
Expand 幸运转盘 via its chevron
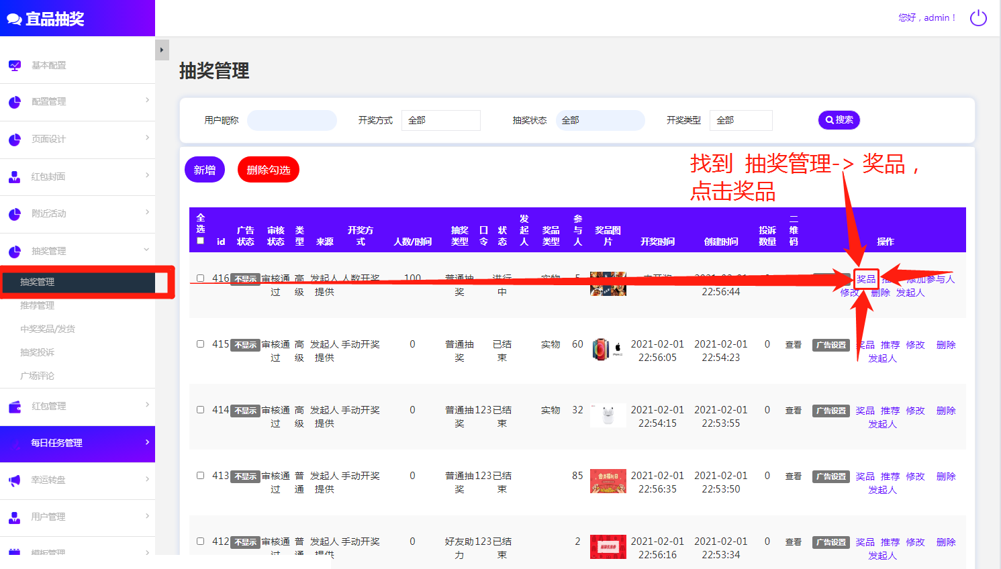coord(148,478)
